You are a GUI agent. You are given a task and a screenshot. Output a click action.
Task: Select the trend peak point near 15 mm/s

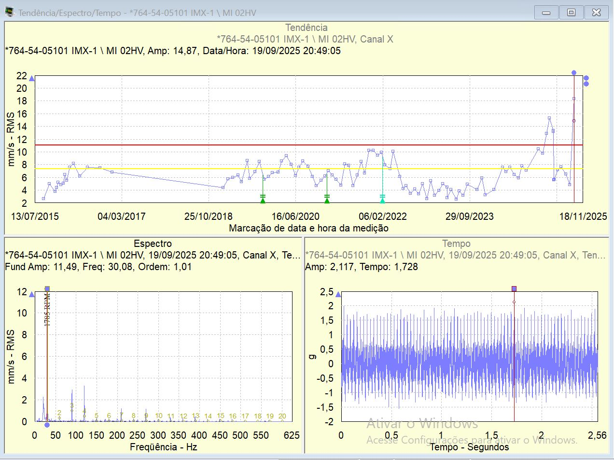pyautogui.click(x=549, y=118)
